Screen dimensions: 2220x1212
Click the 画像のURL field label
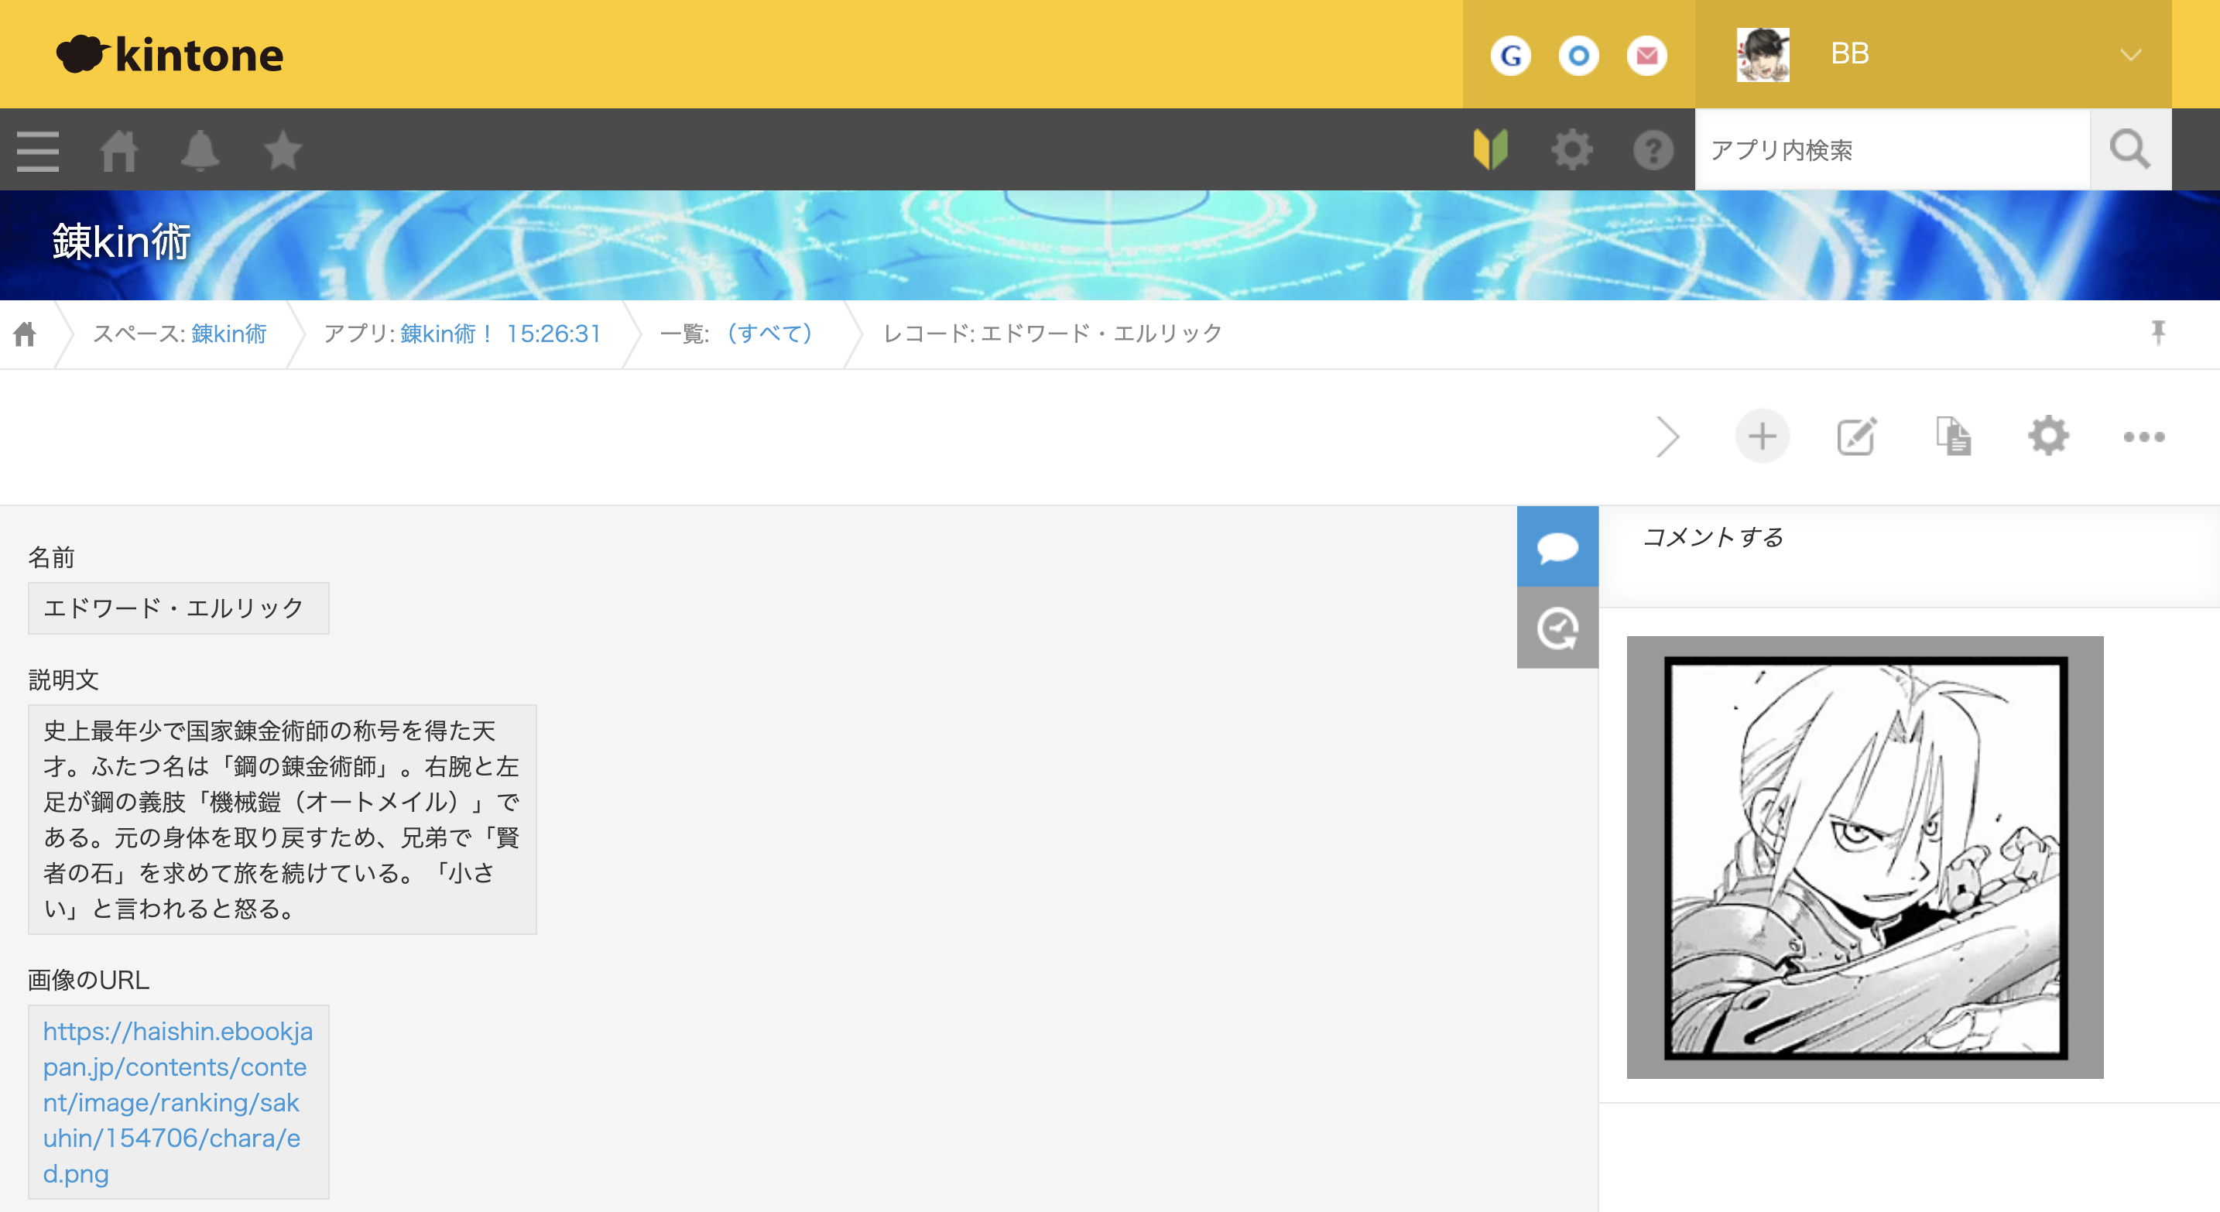(88, 979)
